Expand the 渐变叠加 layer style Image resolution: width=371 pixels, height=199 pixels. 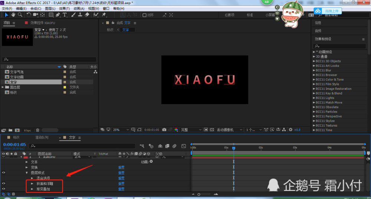[32, 189]
